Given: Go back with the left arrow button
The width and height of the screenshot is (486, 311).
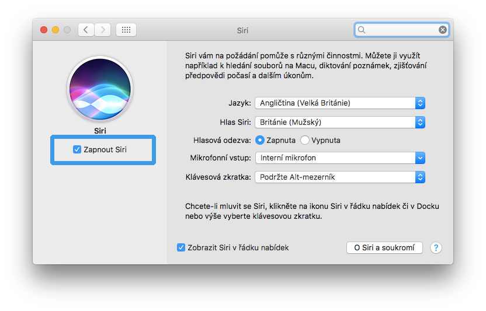Looking at the screenshot, I should [x=86, y=30].
